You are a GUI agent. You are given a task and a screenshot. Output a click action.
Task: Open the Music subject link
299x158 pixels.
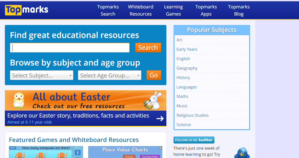tap(212, 106)
